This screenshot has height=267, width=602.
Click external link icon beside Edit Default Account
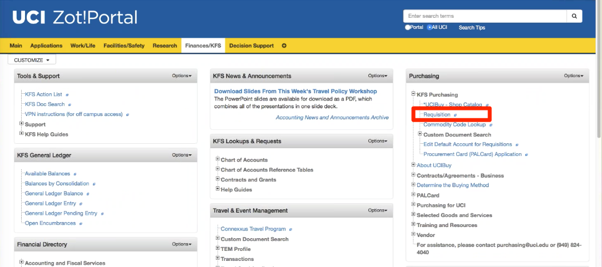point(517,145)
